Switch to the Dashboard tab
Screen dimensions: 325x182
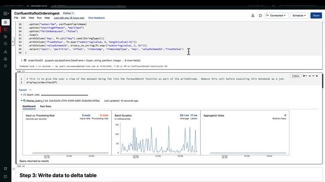point(29,106)
